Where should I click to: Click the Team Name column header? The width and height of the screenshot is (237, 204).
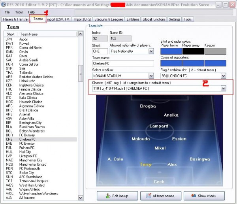47,34
